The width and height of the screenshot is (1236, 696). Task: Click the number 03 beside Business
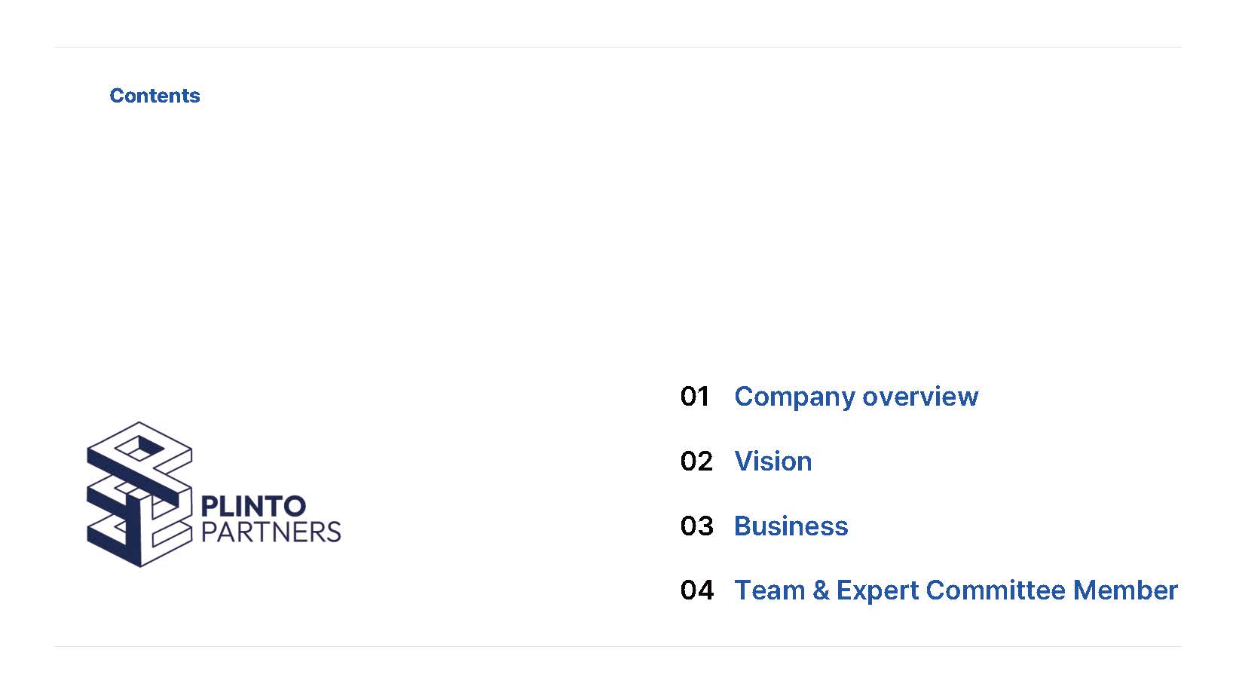(696, 526)
